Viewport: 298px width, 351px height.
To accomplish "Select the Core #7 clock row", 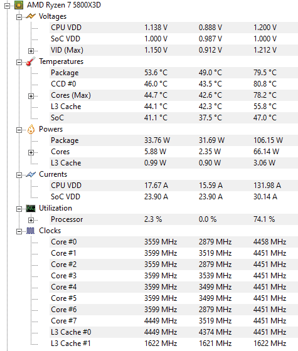I will 174,321.
